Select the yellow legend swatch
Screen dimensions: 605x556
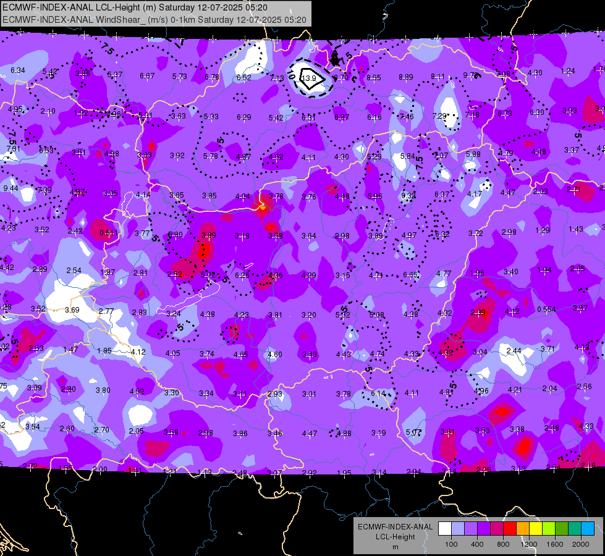pyautogui.click(x=536, y=529)
